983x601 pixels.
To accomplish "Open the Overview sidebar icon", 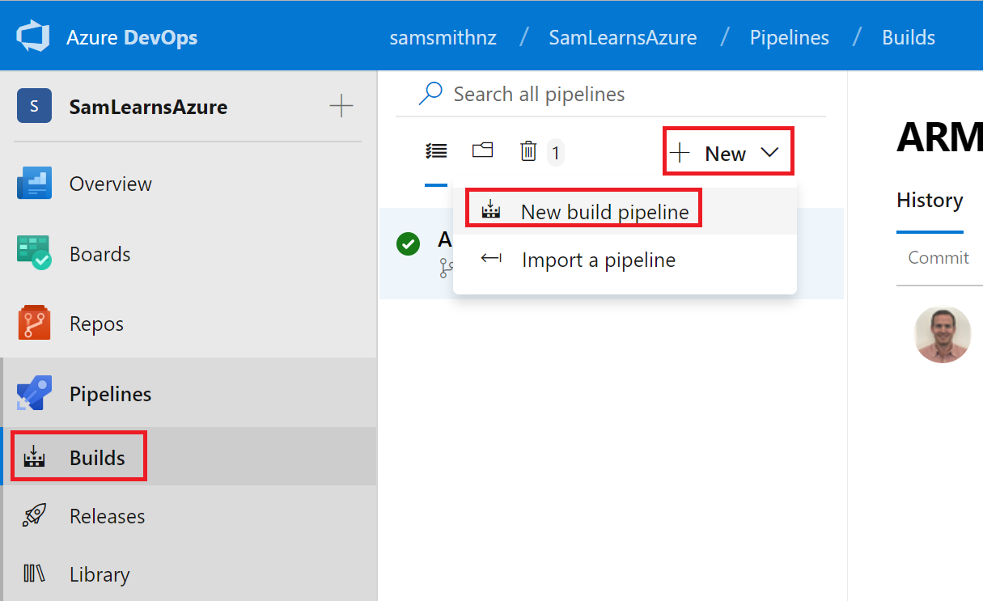I will [x=34, y=184].
